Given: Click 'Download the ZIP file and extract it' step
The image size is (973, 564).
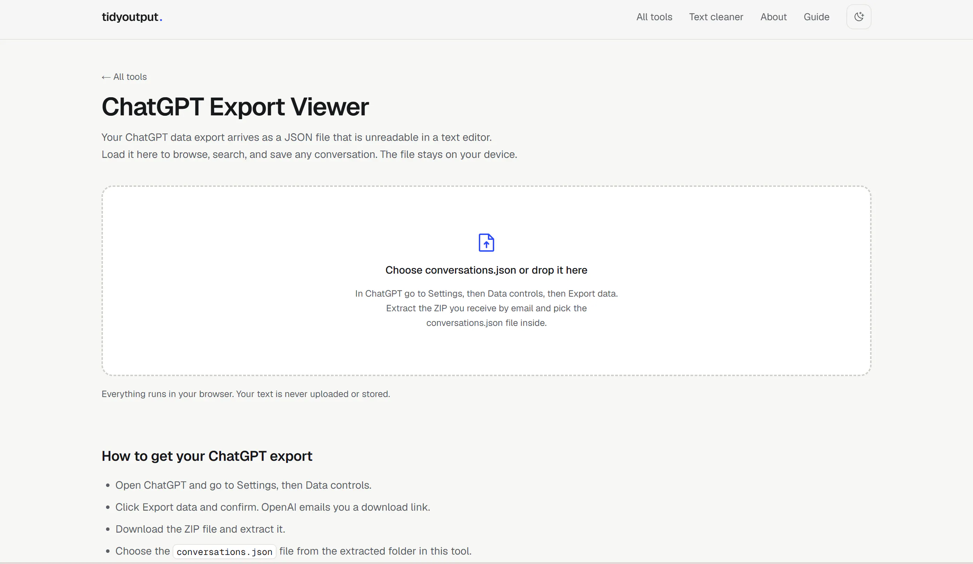Looking at the screenshot, I should point(200,529).
